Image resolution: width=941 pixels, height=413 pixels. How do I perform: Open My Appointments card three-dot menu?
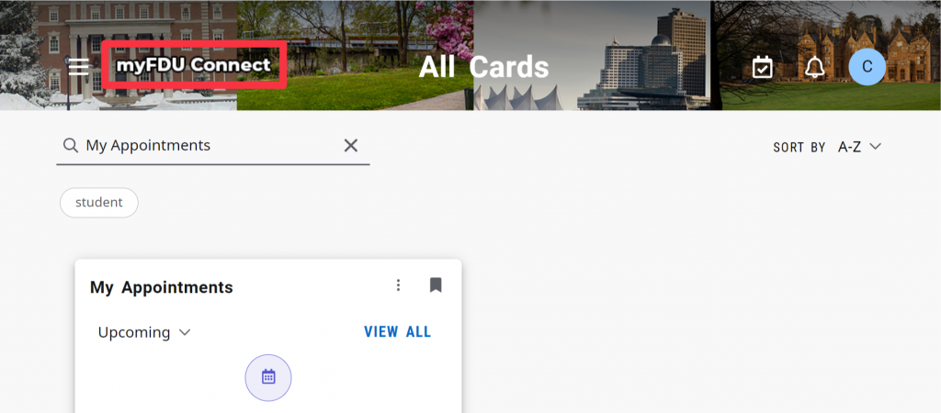click(x=398, y=285)
